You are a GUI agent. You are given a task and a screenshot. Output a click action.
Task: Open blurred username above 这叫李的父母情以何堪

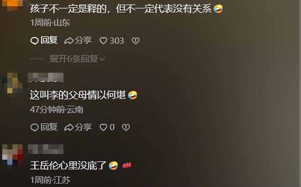[x=46, y=77]
